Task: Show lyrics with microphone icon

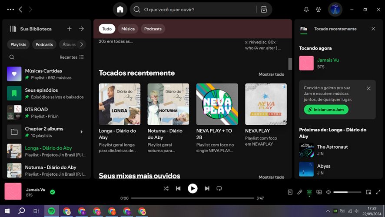Action: click(299, 192)
